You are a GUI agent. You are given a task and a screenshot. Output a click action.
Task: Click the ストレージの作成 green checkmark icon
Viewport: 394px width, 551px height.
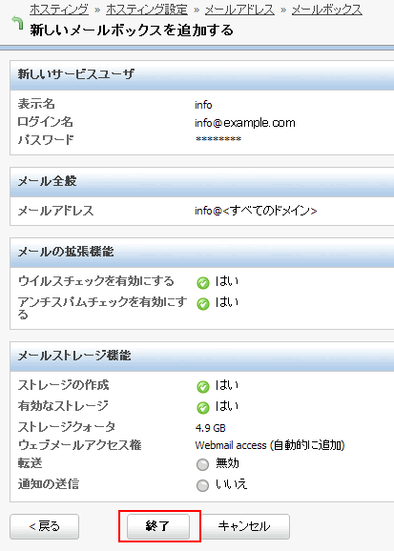203,387
